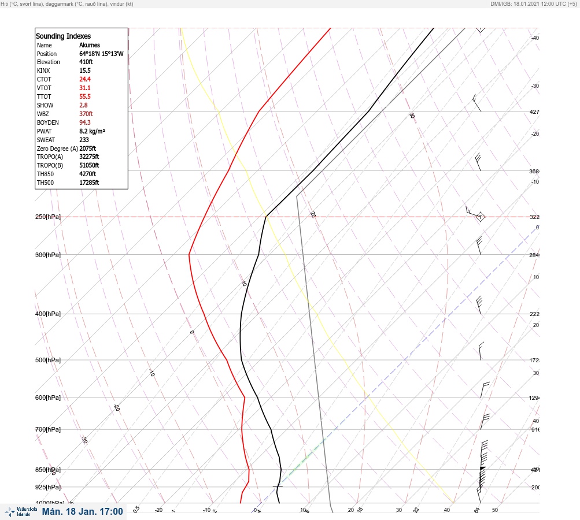
Task: Click the VTOT value '31.1'
Action: tap(84, 88)
